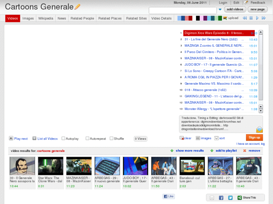The width and height of the screenshot is (273, 204).
Task: Click the playlist lower up-arrow stepper
Action: [261, 107]
